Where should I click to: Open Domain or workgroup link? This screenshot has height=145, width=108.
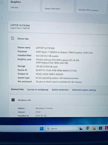[x=38, y=90]
